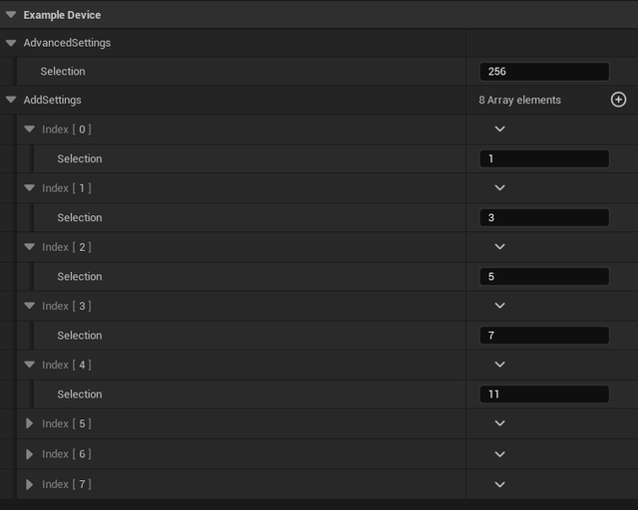Expand Index [ 5 ] entry
This screenshot has height=510, width=638.
click(x=30, y=424)
